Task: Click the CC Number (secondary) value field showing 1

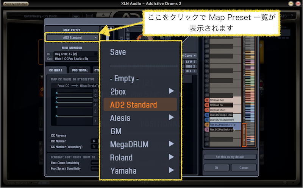Action: click(x=94, y=147)
